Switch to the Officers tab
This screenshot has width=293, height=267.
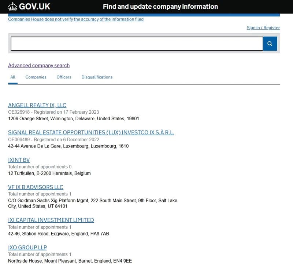point(64,77)
